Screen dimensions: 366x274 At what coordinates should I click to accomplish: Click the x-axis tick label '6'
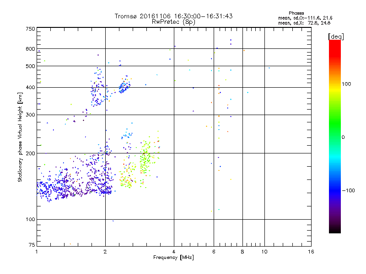coord(214,252)
